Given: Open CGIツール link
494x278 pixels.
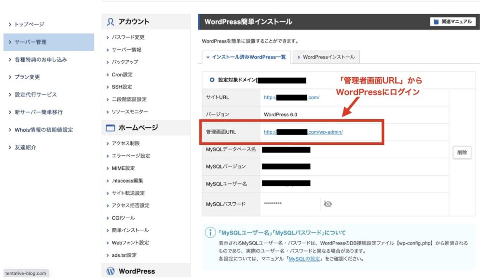Looking at the screenshot, I should coord(123,218).
